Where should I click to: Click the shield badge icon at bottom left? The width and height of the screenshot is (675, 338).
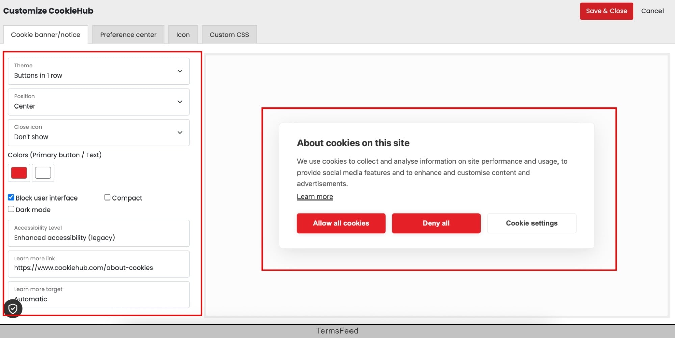point(13,308)
